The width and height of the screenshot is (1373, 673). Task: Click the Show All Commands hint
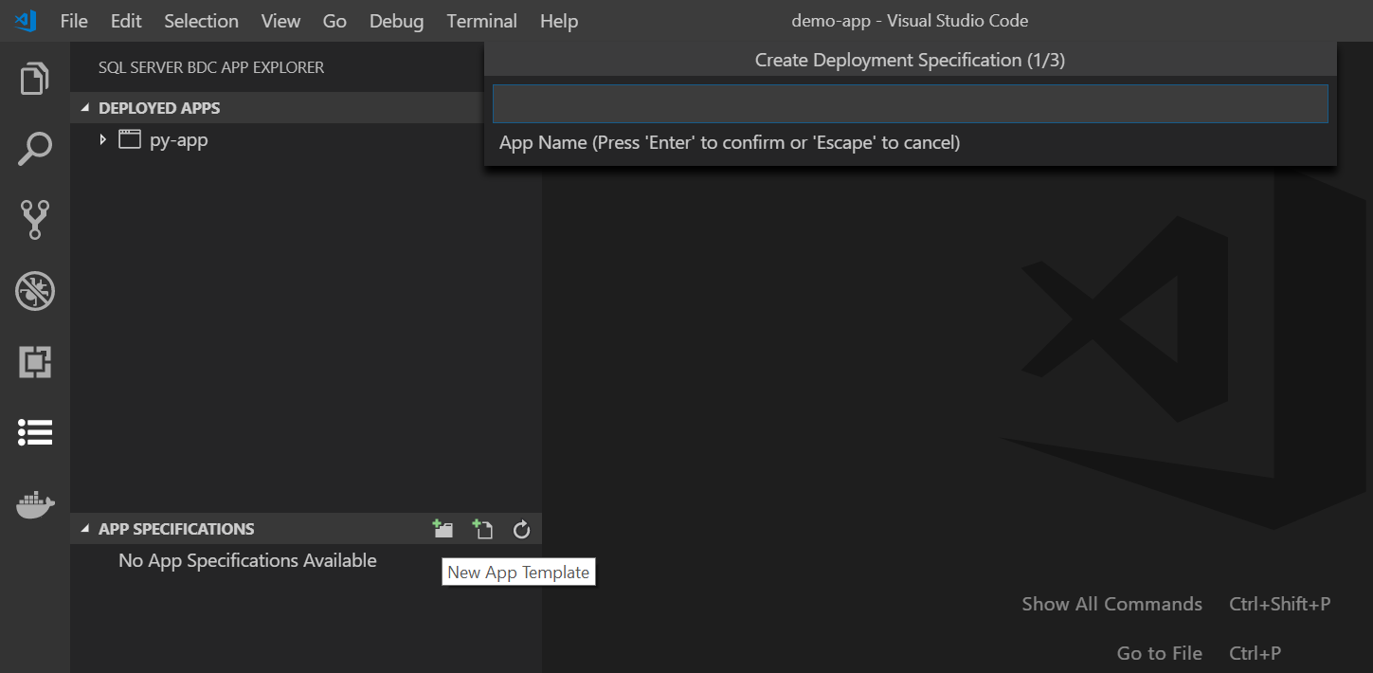1111,604
